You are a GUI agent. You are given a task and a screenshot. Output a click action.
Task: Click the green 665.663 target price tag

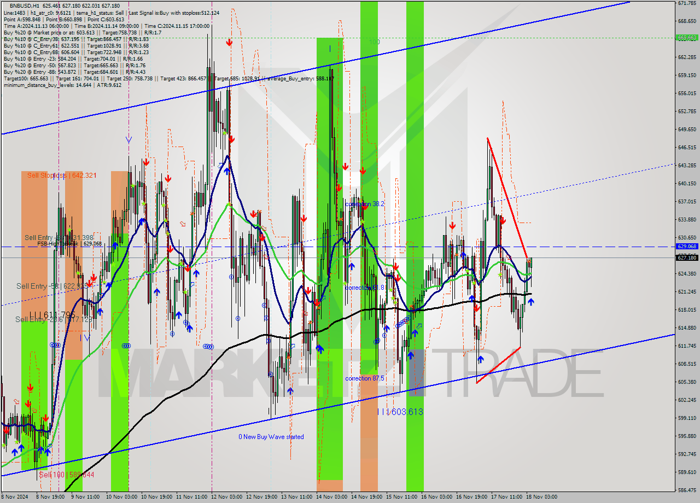687,38
